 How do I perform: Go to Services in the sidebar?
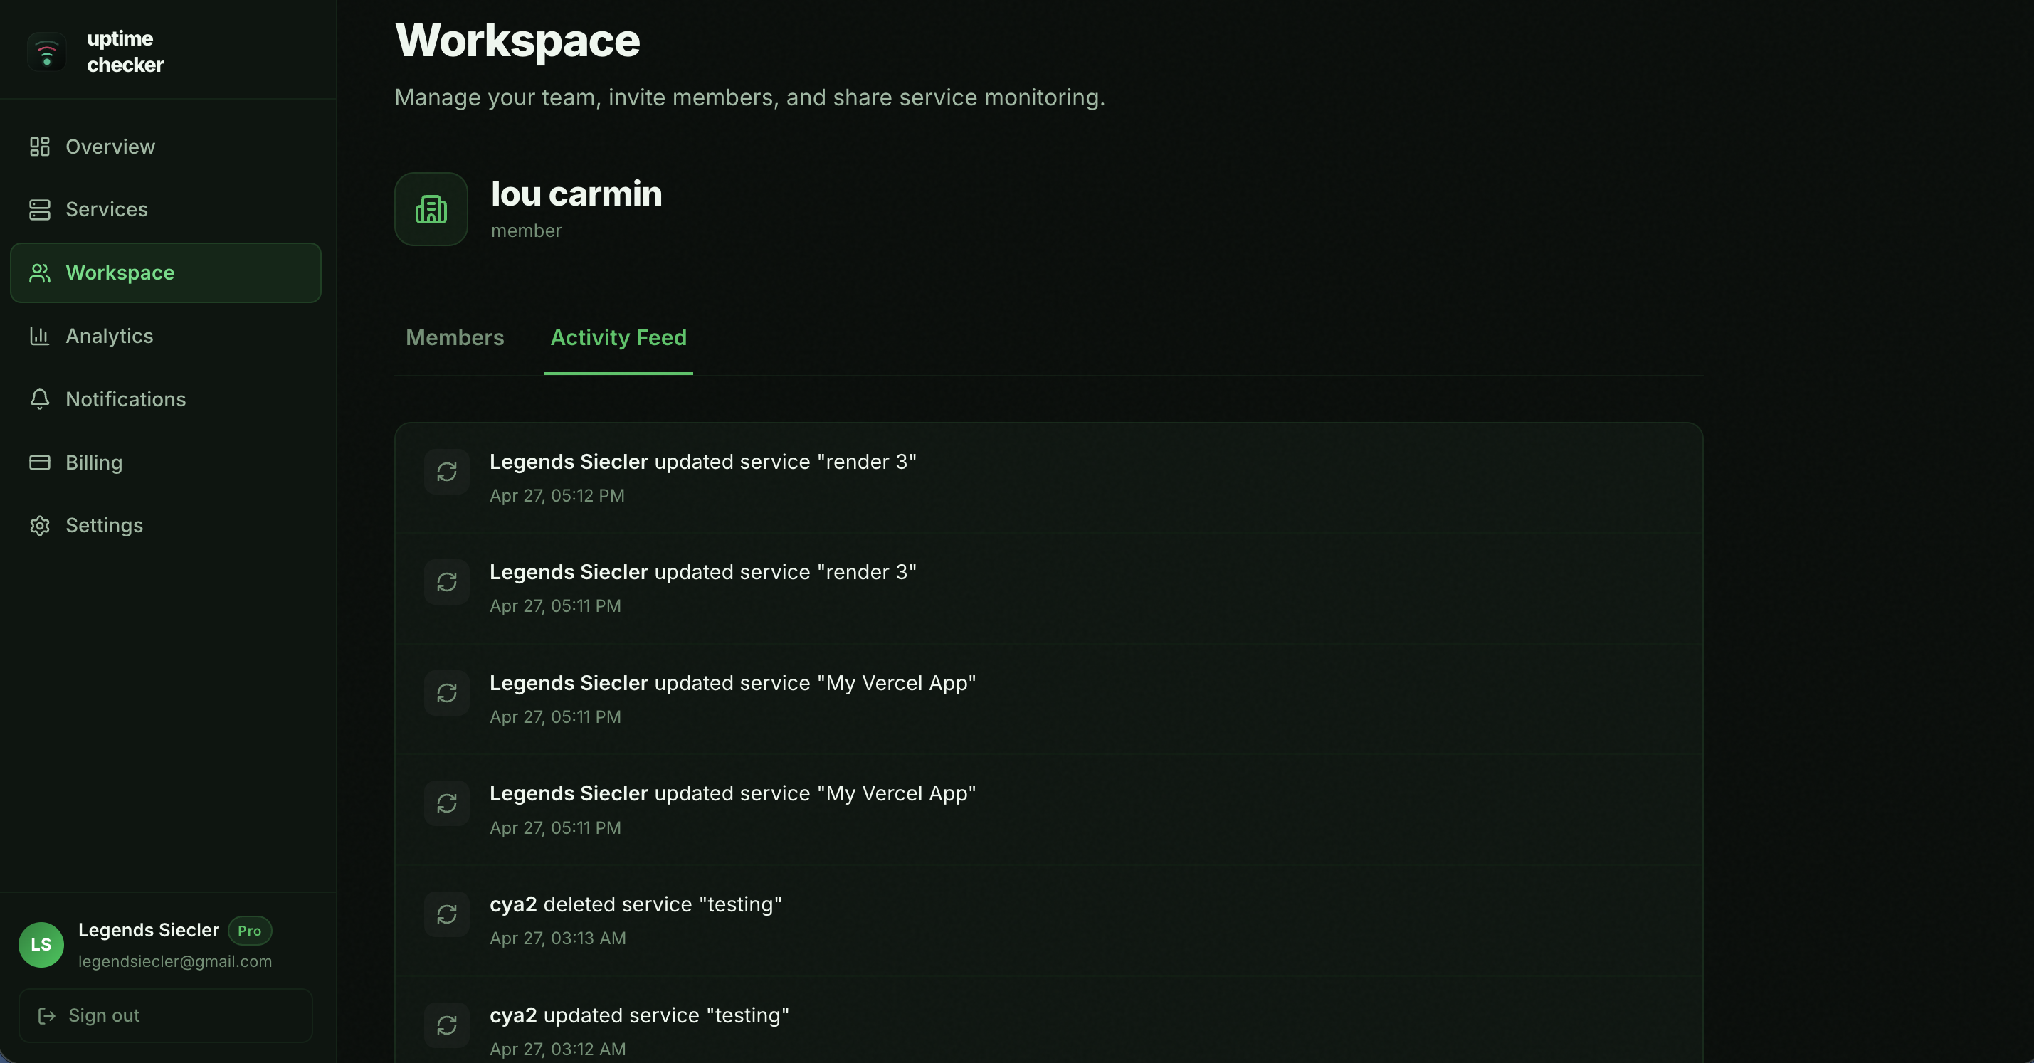165,209
